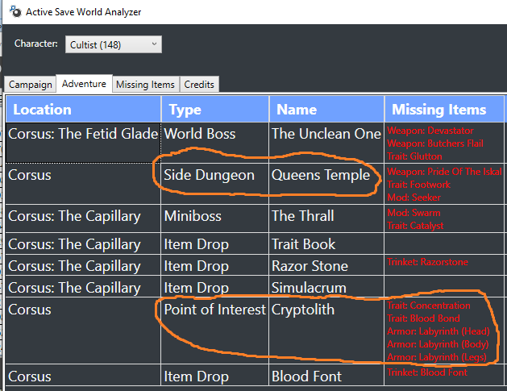Select the Blood Font name cell

pos(326,375)
